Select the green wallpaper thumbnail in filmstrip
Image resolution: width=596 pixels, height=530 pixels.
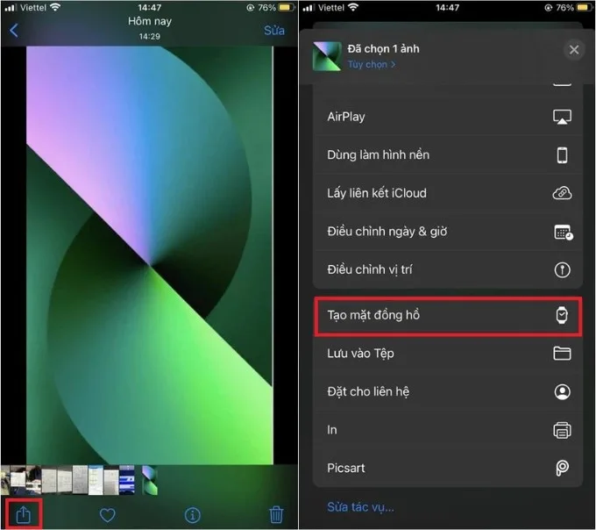click(150, 480)
